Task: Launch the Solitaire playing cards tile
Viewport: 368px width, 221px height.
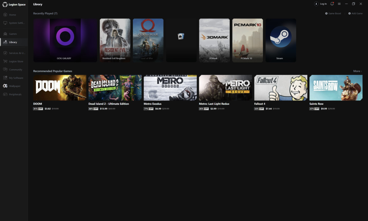Action: (181, 40)
